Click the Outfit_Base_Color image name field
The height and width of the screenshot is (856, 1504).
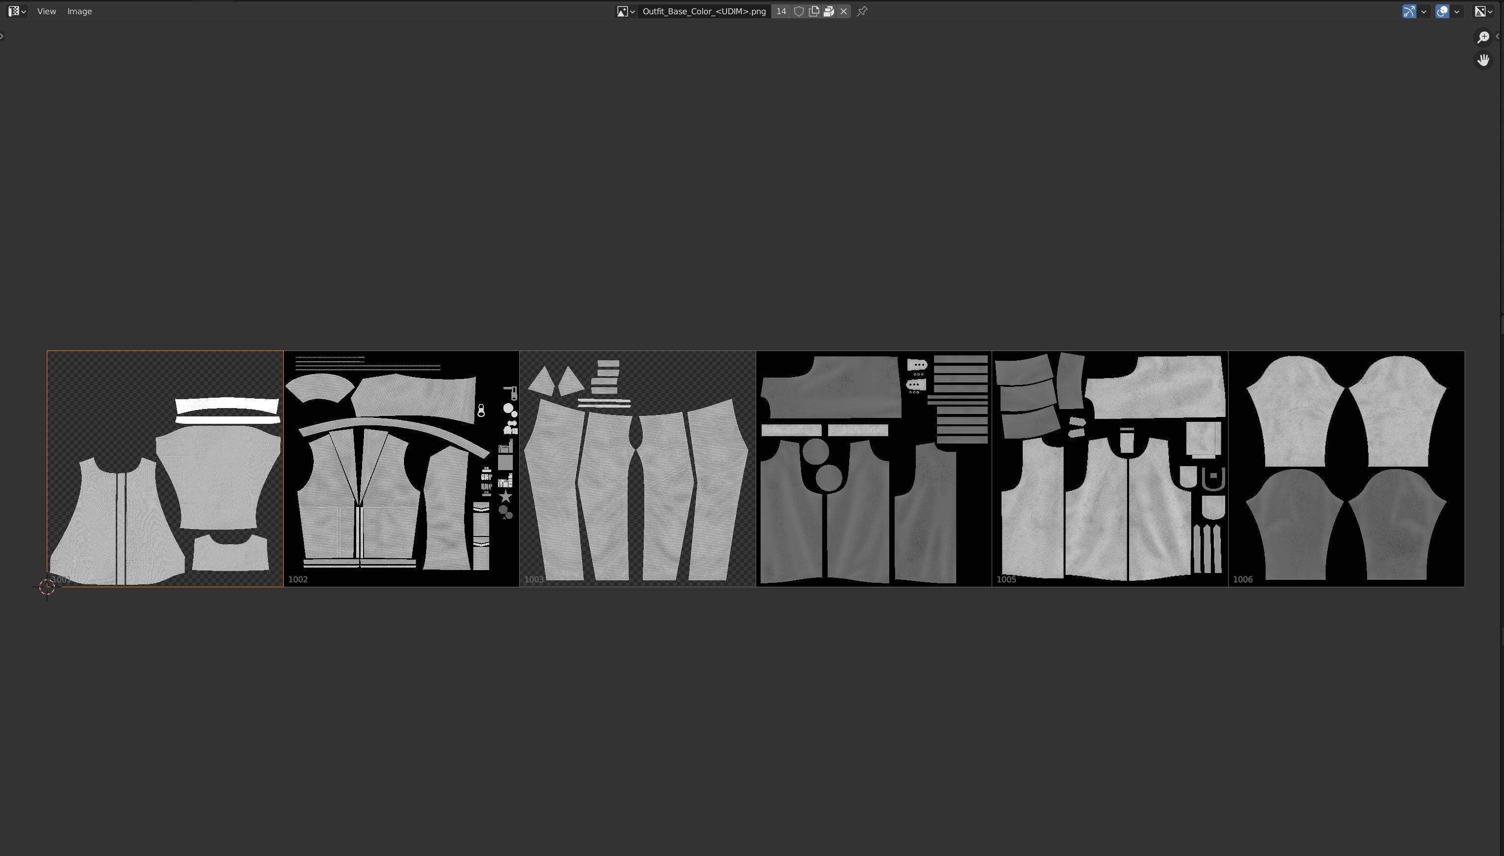click(703, 11)
